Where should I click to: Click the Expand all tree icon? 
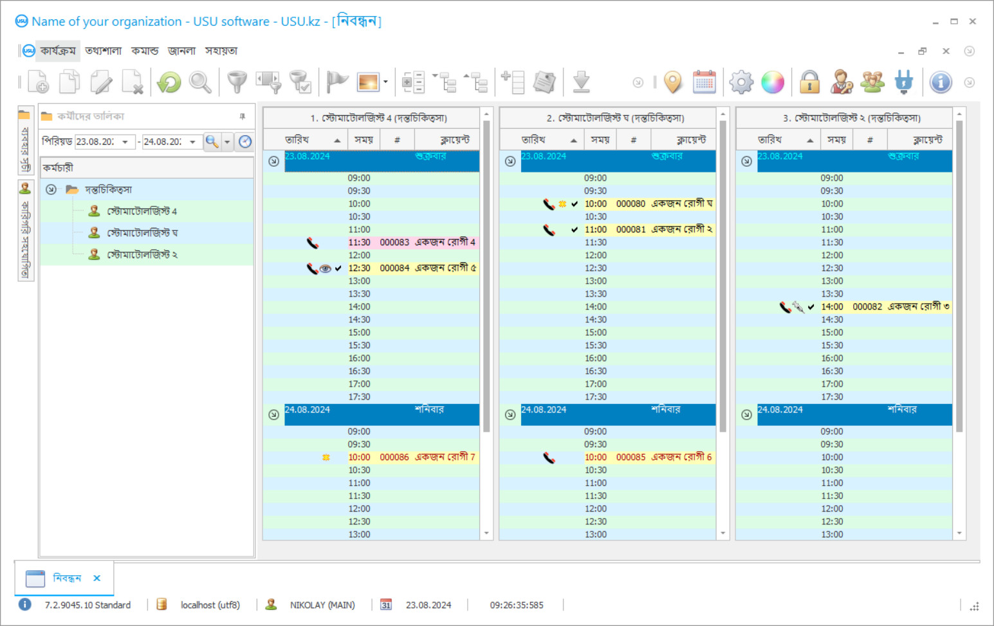point(445,82)
